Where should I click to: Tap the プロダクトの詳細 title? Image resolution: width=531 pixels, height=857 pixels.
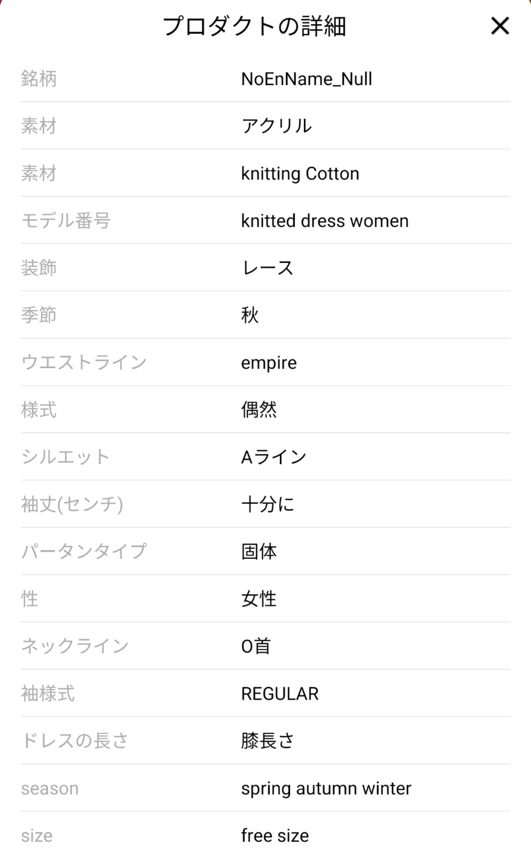tap(254, 26)
